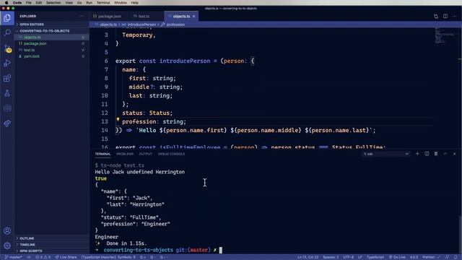Click the Spaces: 2 indentation setting
462x260 pixels.
331,257
